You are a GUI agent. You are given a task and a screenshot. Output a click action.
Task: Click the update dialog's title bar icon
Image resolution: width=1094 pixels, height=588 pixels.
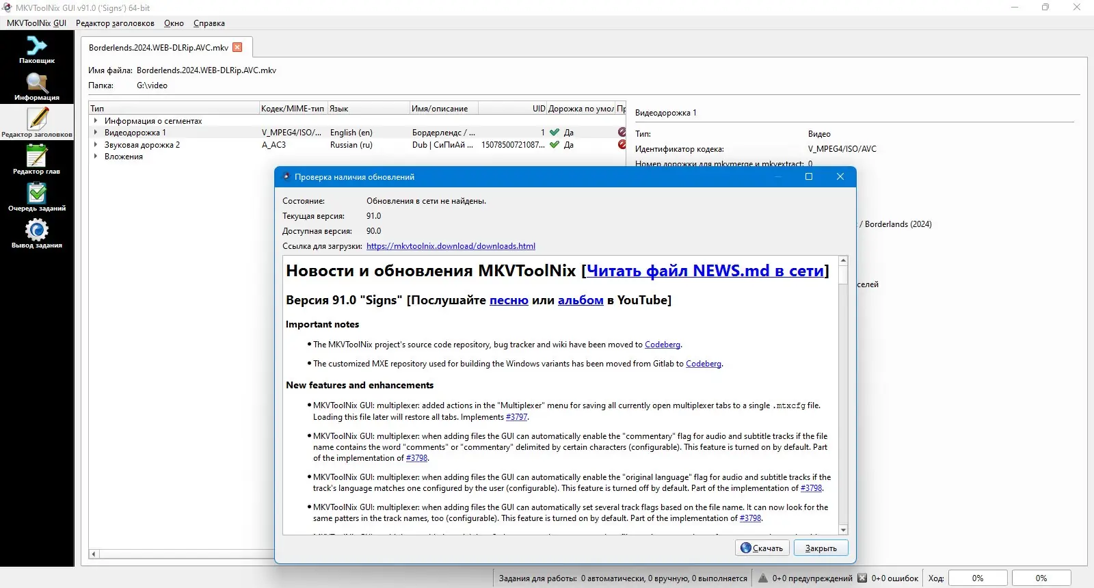tap(286, 176)
